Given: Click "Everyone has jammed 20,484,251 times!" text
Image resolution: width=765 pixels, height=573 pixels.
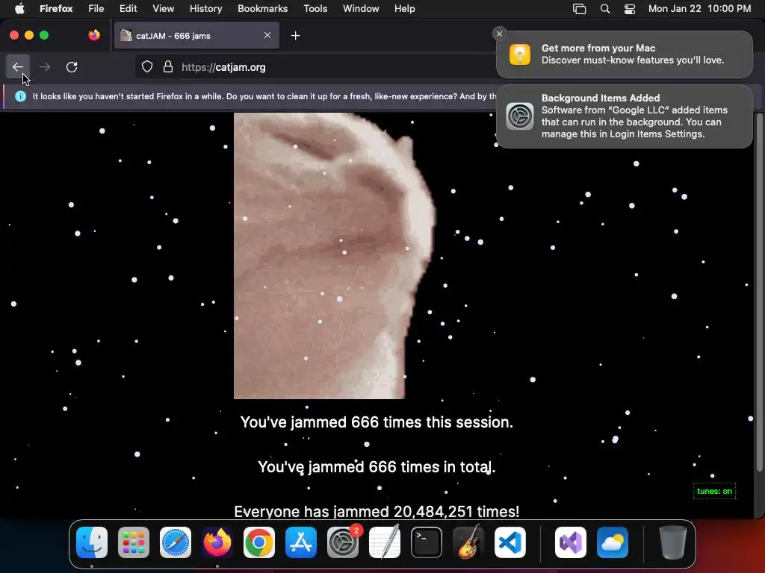Looking at the screenshot, I should coord(377,512).
